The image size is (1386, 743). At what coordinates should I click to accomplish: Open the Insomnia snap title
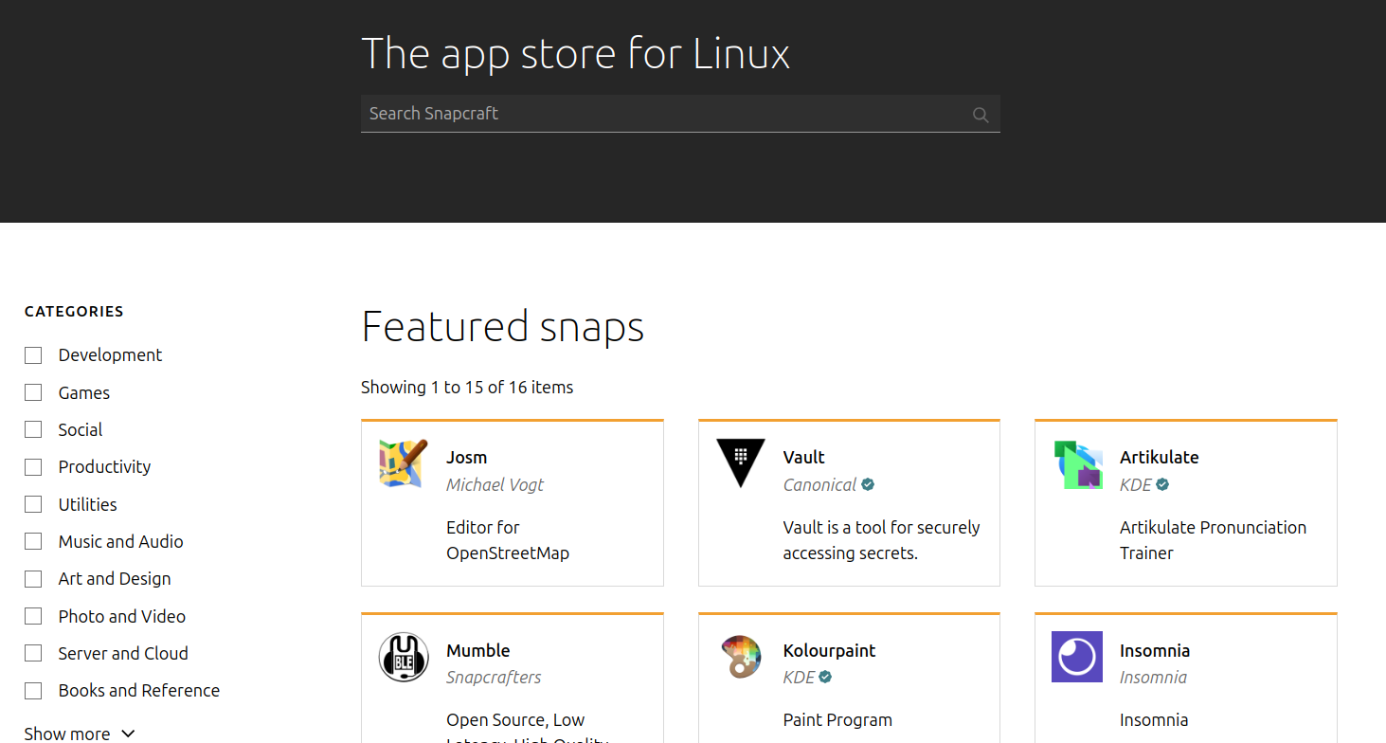[1154, 650]
